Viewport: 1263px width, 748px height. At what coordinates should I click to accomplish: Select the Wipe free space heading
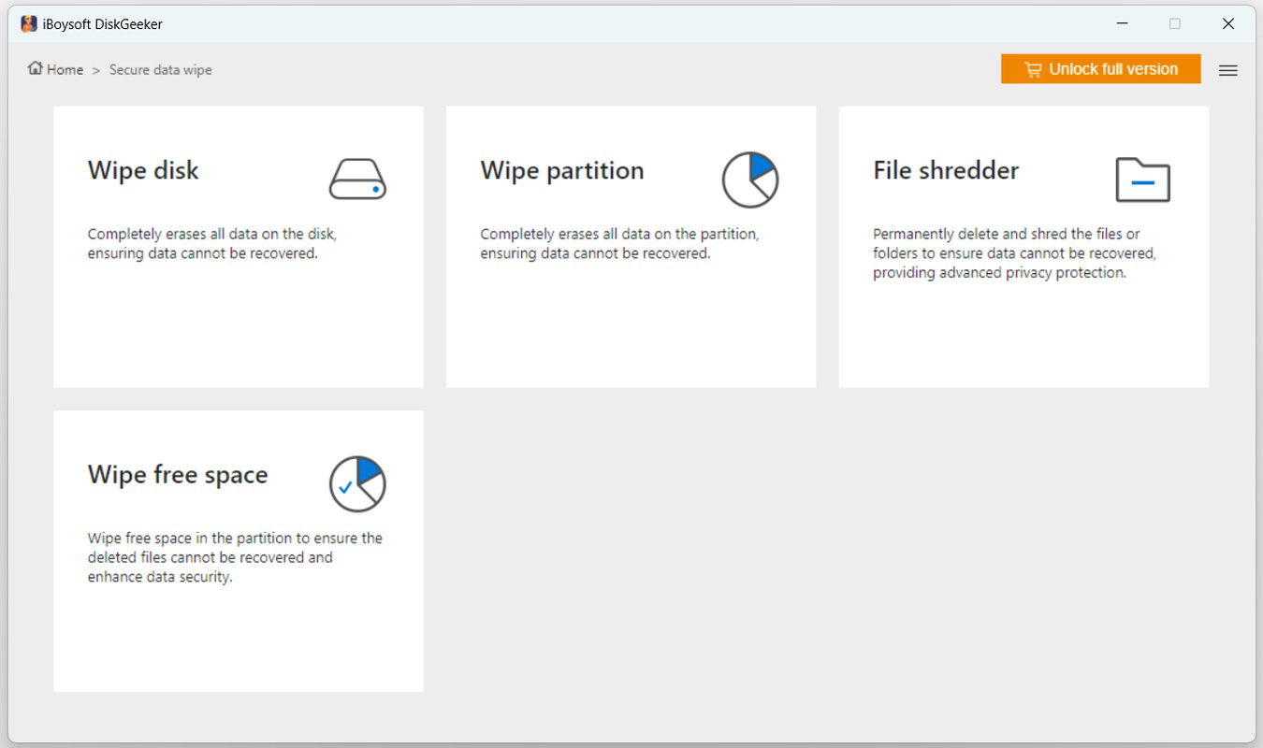click(178, 474)
